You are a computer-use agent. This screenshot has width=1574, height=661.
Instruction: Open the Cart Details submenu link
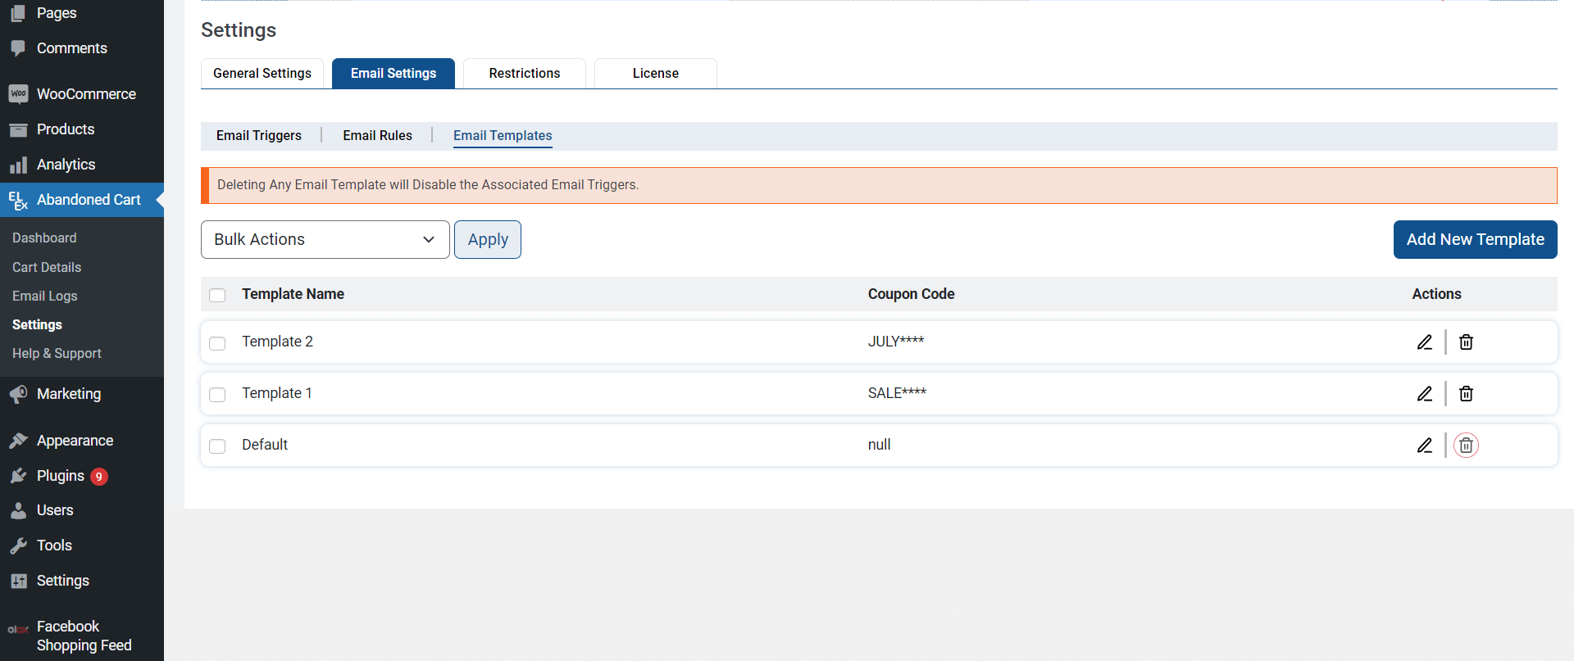47,267
